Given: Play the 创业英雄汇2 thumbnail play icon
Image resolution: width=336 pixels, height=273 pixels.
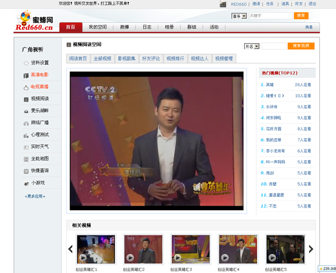Looking at the screenshot, I should coord(130,257).
